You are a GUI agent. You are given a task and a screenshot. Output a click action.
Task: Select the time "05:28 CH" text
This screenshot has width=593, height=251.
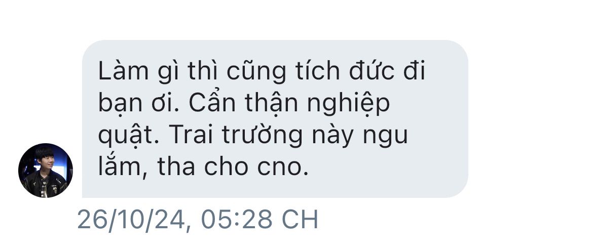(x=260, y=219)
